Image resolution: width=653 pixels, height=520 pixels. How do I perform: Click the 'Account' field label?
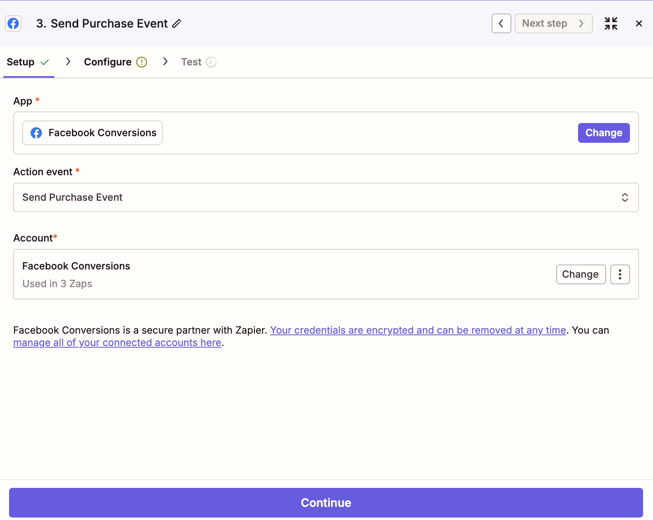[x=33, y=238]
